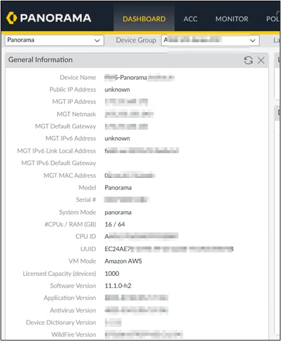Click the Public IP Address value unknown
Screen dimensions: 281x341
[x=117, y=90]
